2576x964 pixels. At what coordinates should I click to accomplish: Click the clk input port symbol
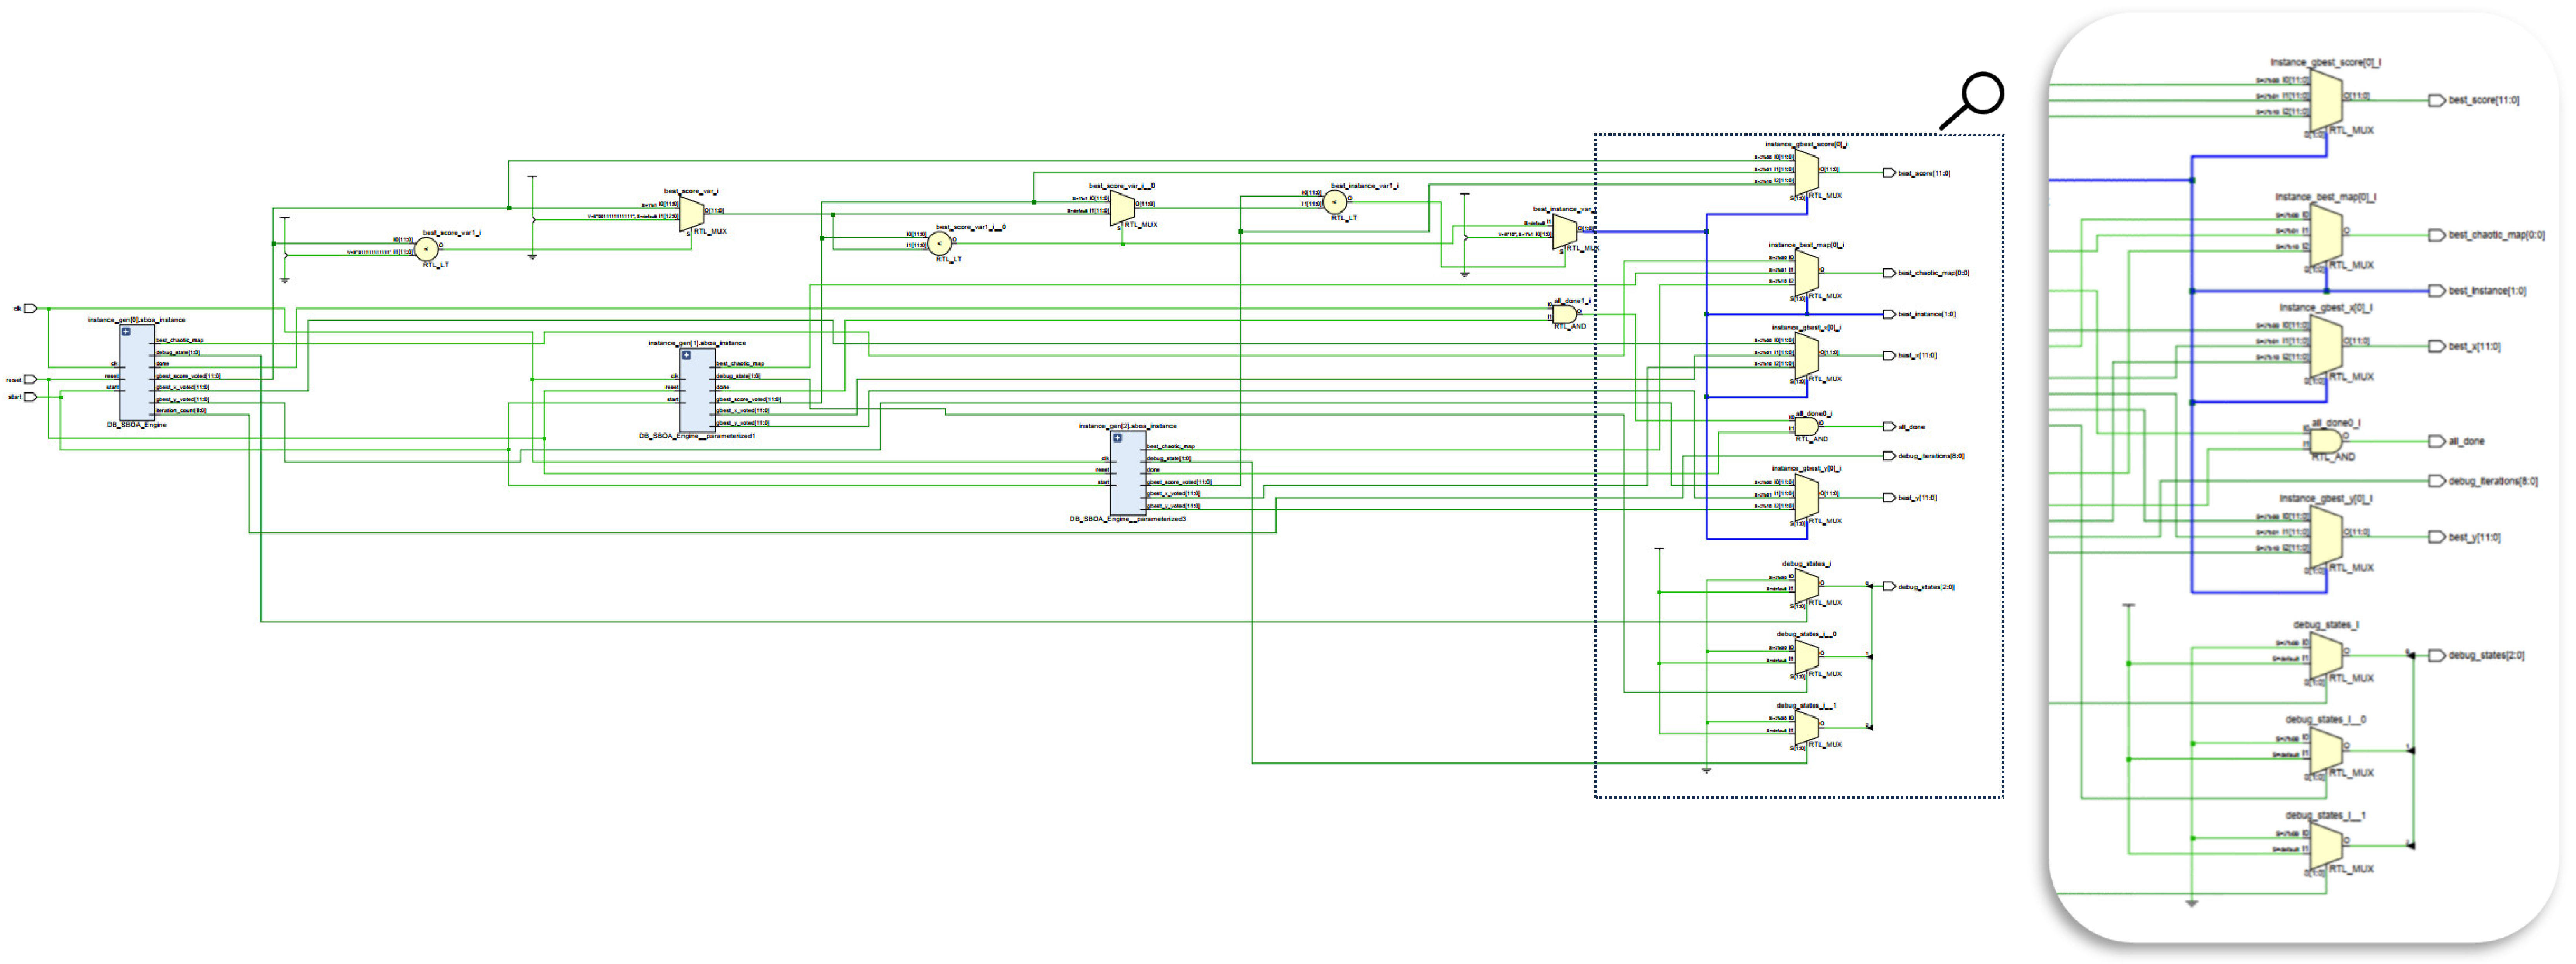[30, 309]
